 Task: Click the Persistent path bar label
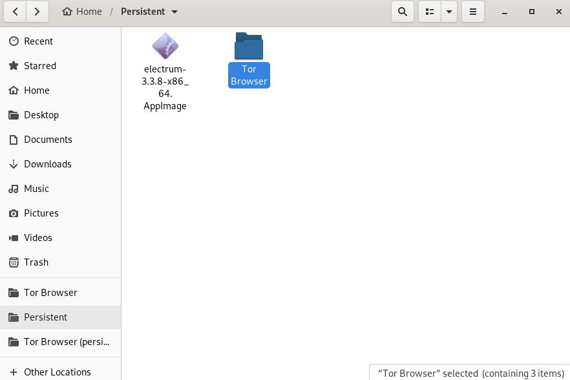tap(143, 12)
